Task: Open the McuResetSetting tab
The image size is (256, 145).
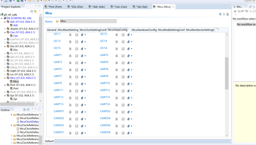Action: coord(68,30)
